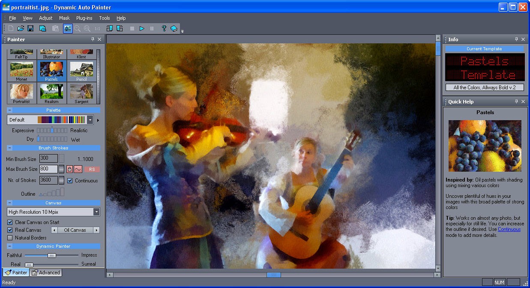Click the Open file folder icon
The image size is (530, 288).
pos(21,28)
